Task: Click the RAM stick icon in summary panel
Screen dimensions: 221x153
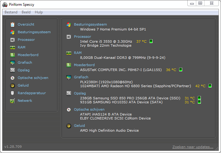Action: (69, 53)
